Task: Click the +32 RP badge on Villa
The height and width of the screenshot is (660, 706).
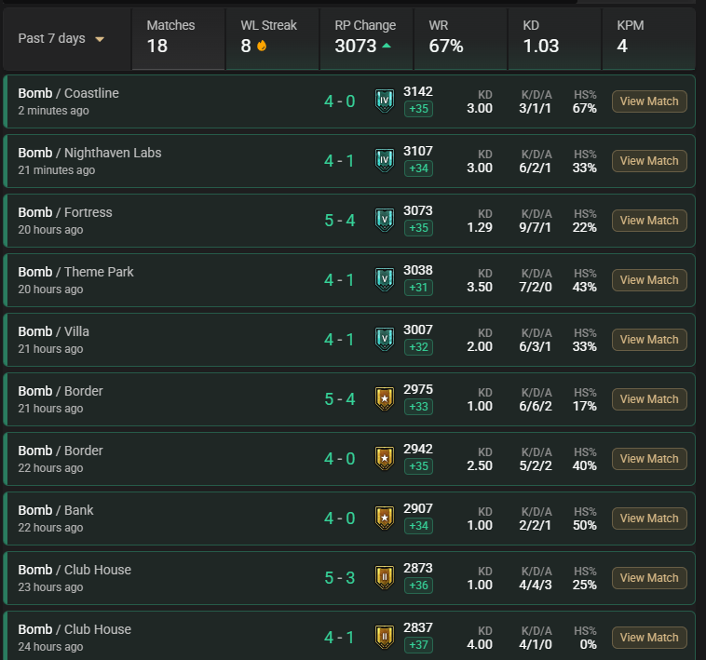Action: point(419,347)
